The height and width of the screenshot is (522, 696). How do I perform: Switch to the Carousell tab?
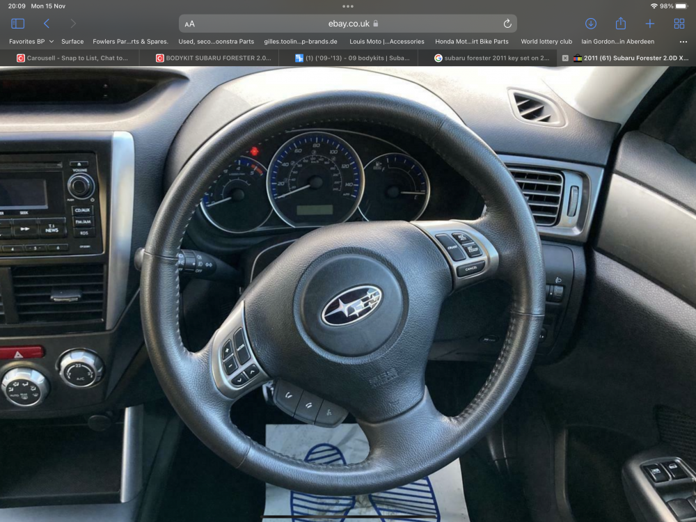pos(72,58)
